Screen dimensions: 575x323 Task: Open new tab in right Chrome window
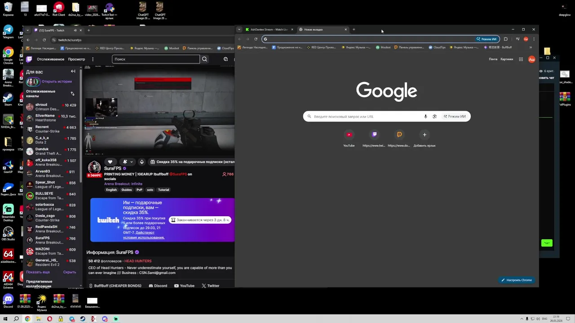tap(354, 30)
